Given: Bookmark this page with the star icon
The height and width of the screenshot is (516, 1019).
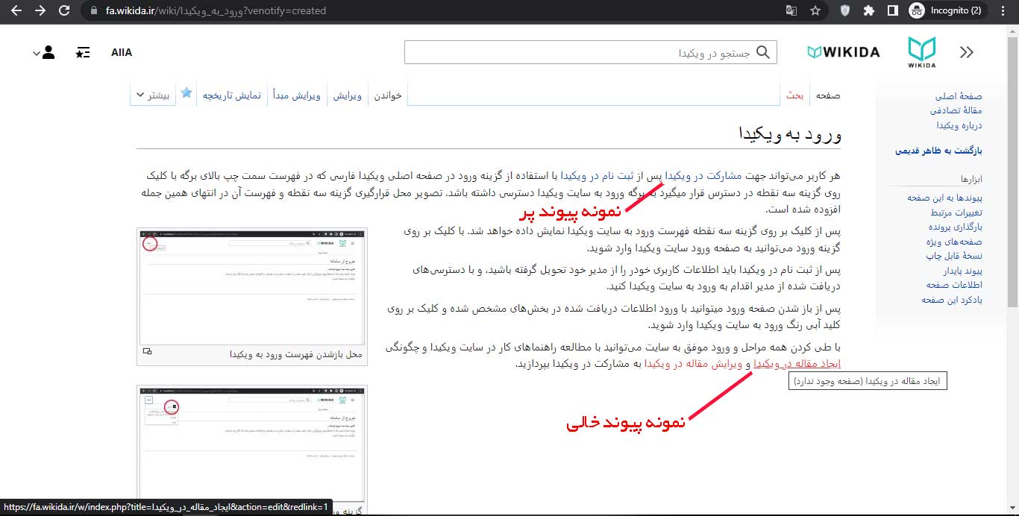Looking at the screenshot, I should coord(815,11).
